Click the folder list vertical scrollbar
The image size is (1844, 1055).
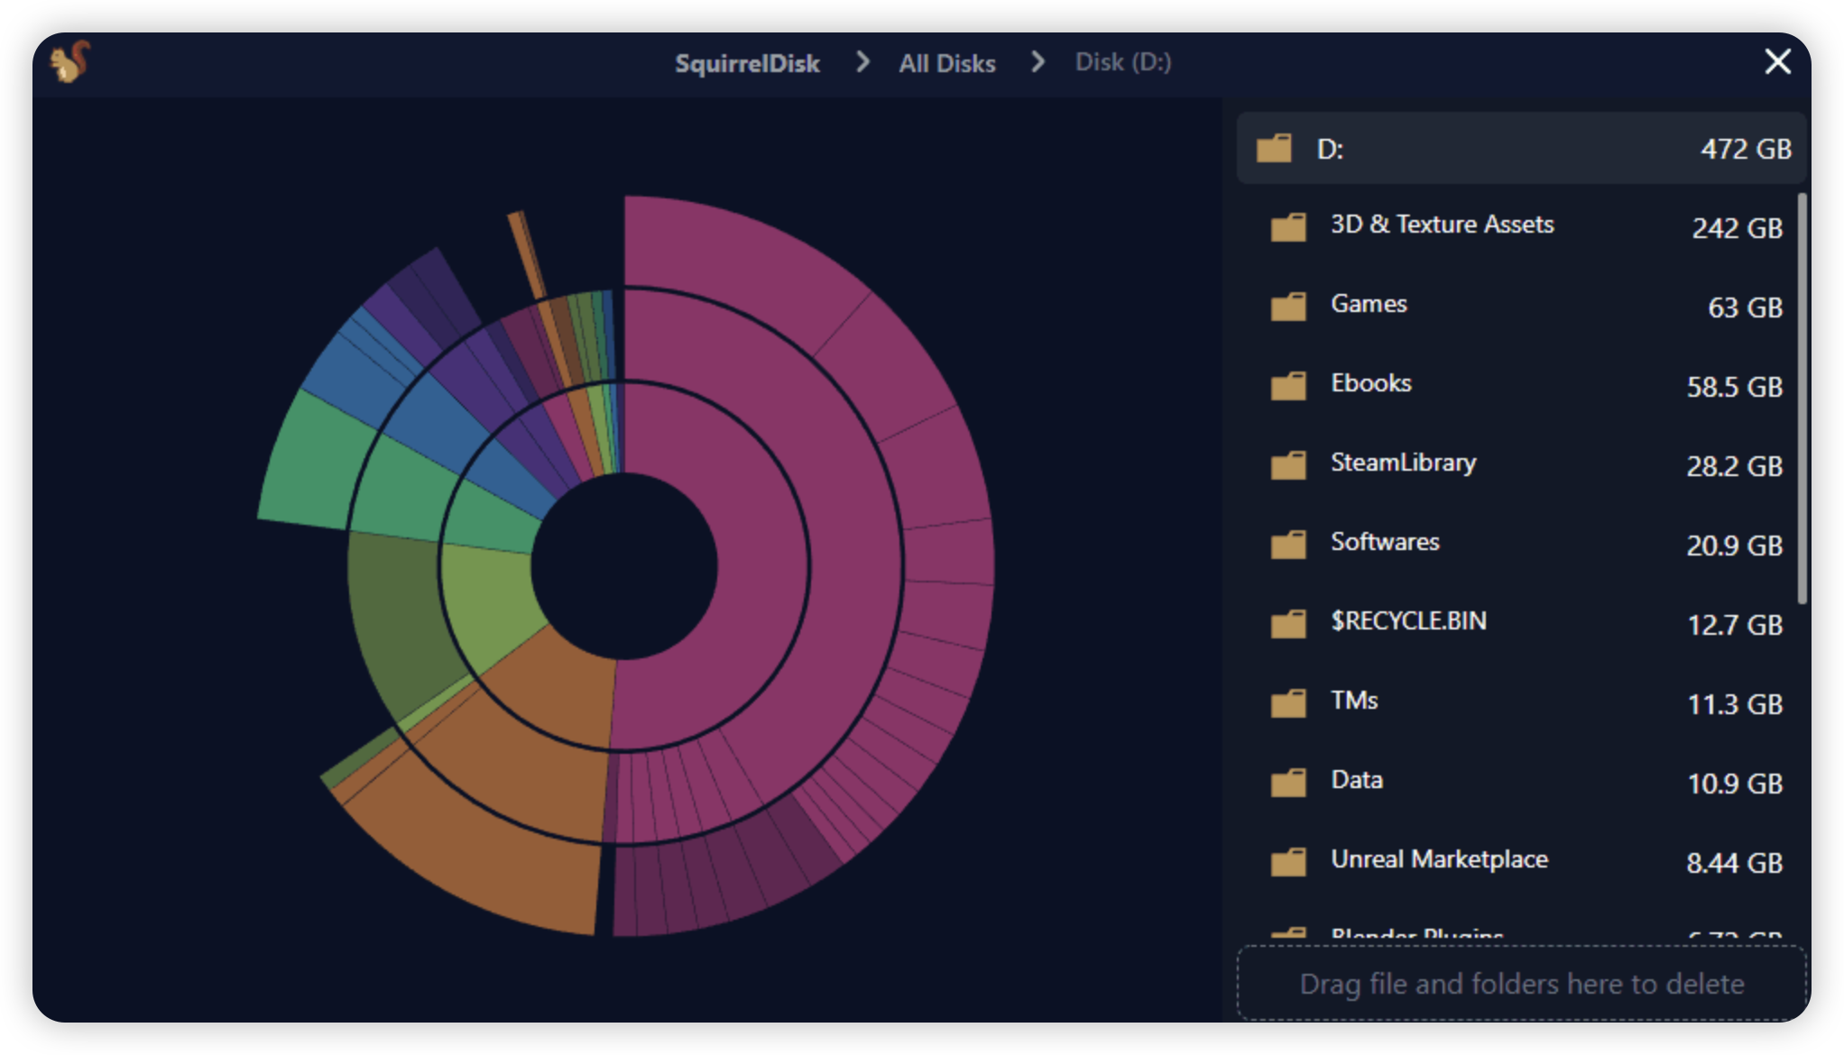[x=1803, y=398]
